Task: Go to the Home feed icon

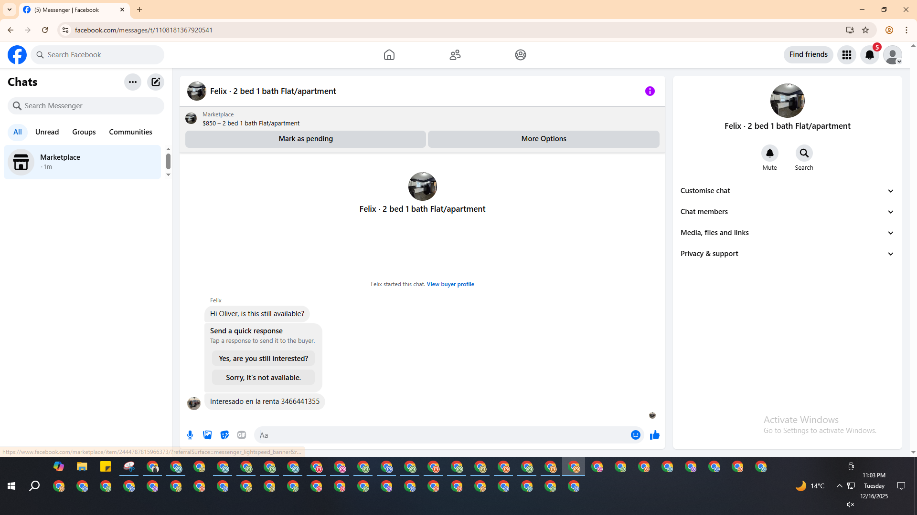Action: (x=389, y=55)
